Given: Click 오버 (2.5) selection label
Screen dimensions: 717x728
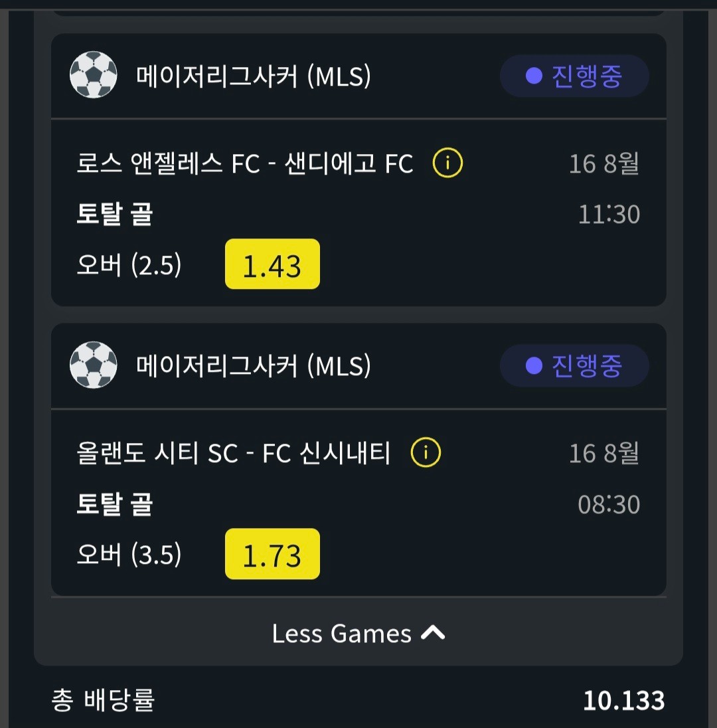Looking at the screenshot, I should coord(129,265).
